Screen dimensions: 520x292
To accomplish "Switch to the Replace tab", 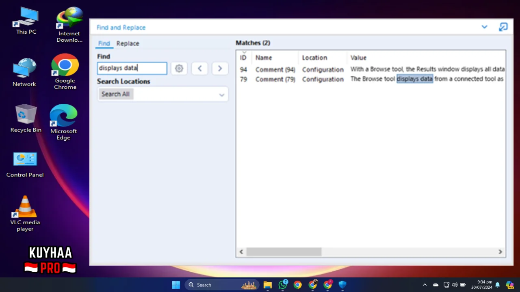I will point(128,43).
